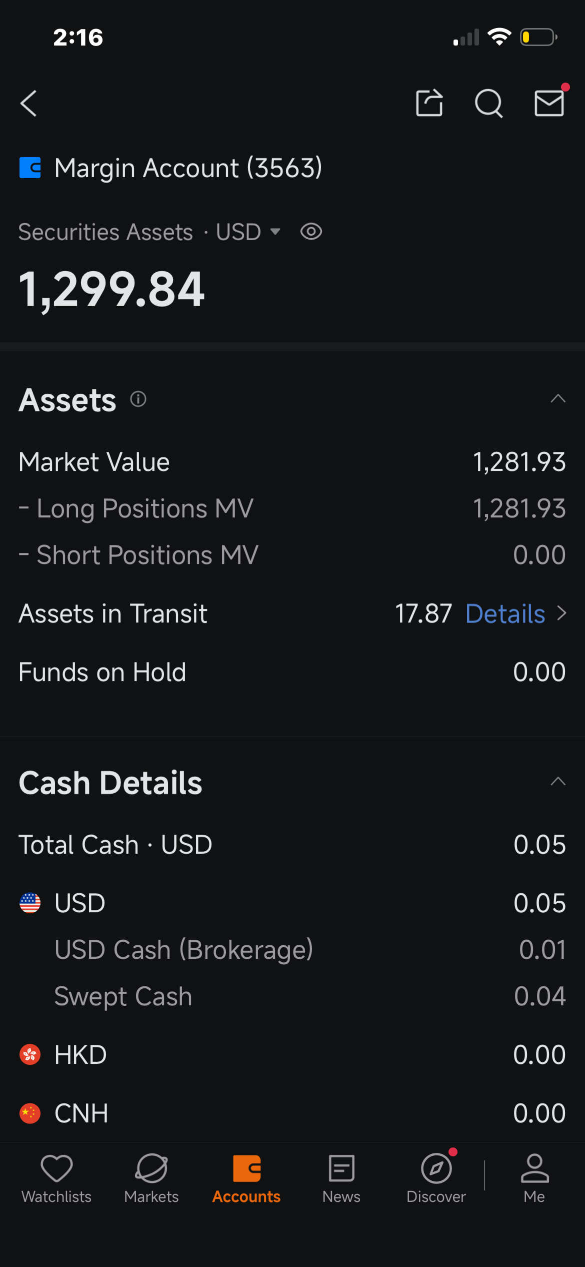
Task: Open the Discover tab
Action: click(x=436, y=1178)
